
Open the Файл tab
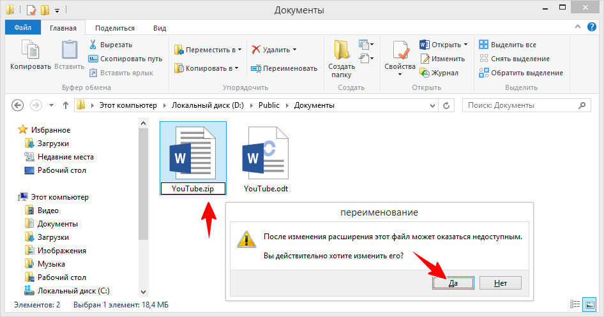pyautogui.click(x=23, y=27)
